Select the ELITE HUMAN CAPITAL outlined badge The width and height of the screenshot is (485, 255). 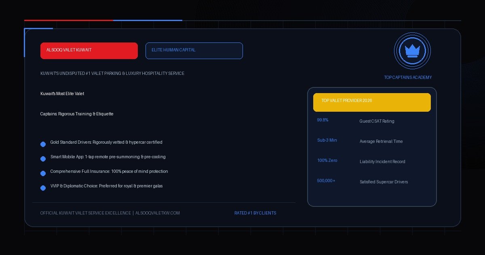coord(194,51)
